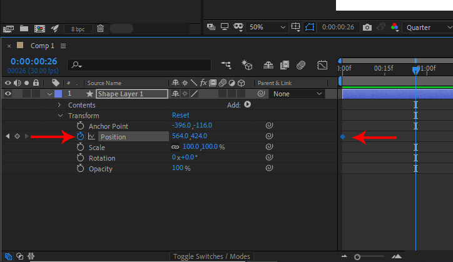Select the Shape Layer 1 name
Image resolution: width=453 pixels, height=262 pixels.
(132, 94)
